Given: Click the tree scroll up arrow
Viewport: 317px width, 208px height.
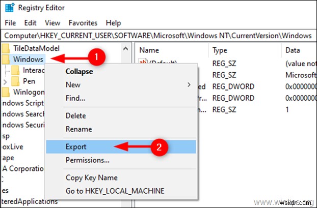Looking at the screenshot, I should [x=125, y=49].
